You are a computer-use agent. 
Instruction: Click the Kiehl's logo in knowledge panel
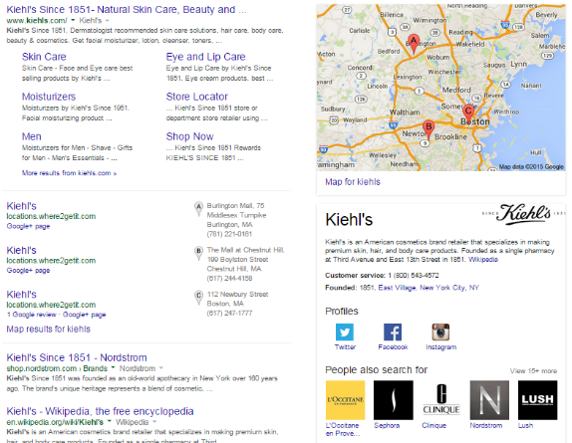523,214
